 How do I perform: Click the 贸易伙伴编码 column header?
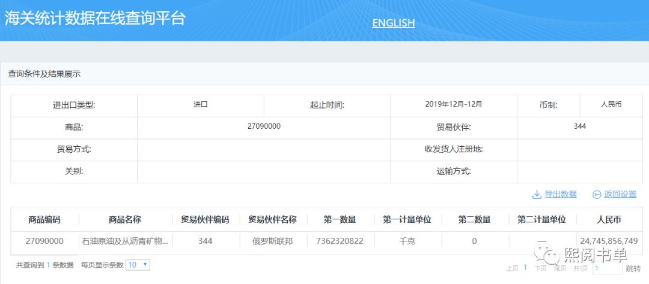tap(205, 220)
